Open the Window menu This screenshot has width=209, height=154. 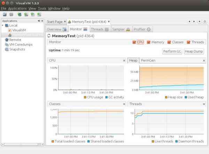pyautogui.click(x=54, y=8)
